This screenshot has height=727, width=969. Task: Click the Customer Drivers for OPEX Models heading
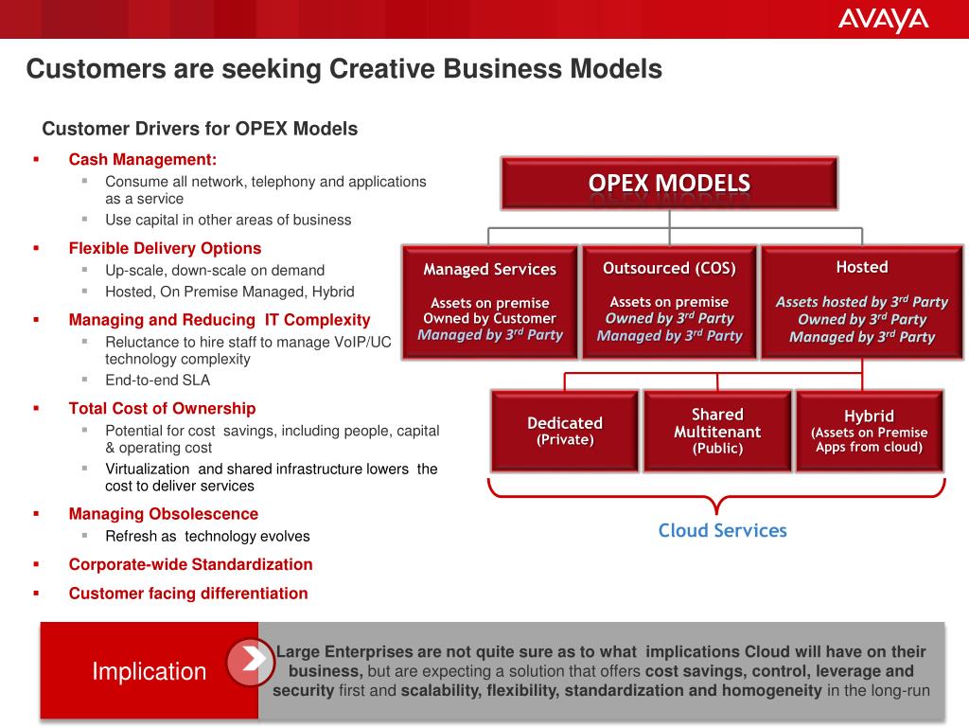(x=200, y=129)
